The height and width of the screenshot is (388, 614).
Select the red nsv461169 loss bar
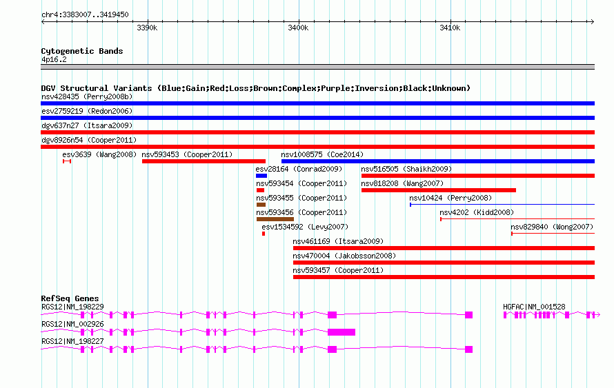tap(444, 248)
